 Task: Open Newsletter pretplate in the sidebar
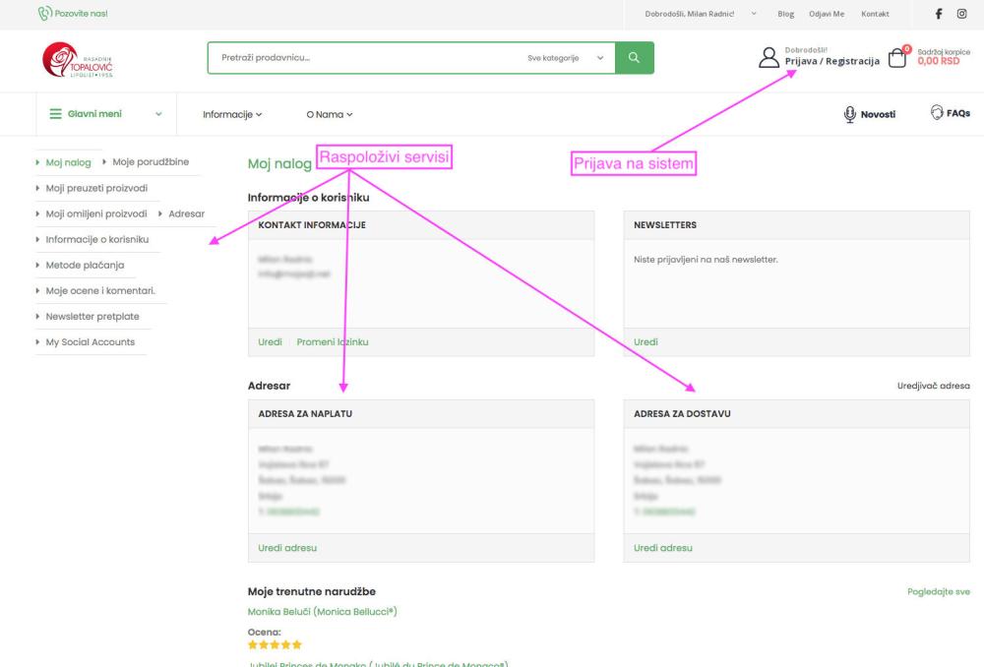pyautogui.click(x=92, y=316)
